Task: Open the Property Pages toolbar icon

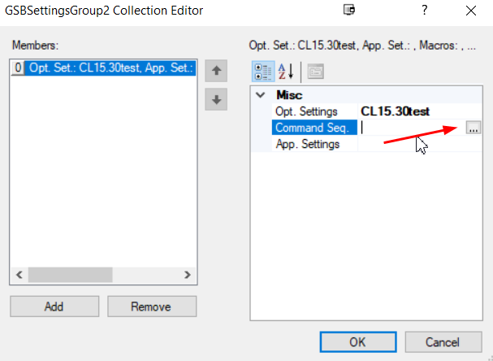Action: tap(314, 71)
